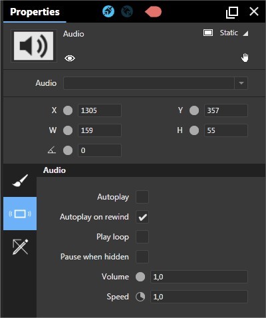The height and width of the screenshot is (318, 266).
Task: Edit the Volume field 1,0
Action: tap(199, 277)
